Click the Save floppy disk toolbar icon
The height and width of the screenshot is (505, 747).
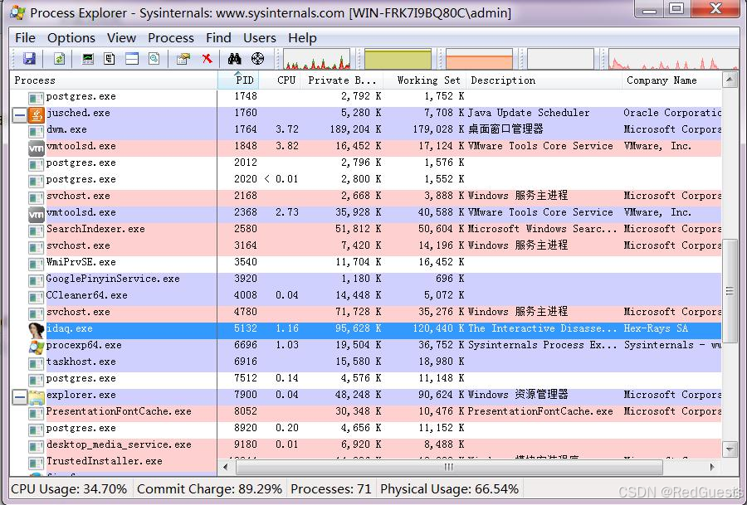click(x=30, y=59)
